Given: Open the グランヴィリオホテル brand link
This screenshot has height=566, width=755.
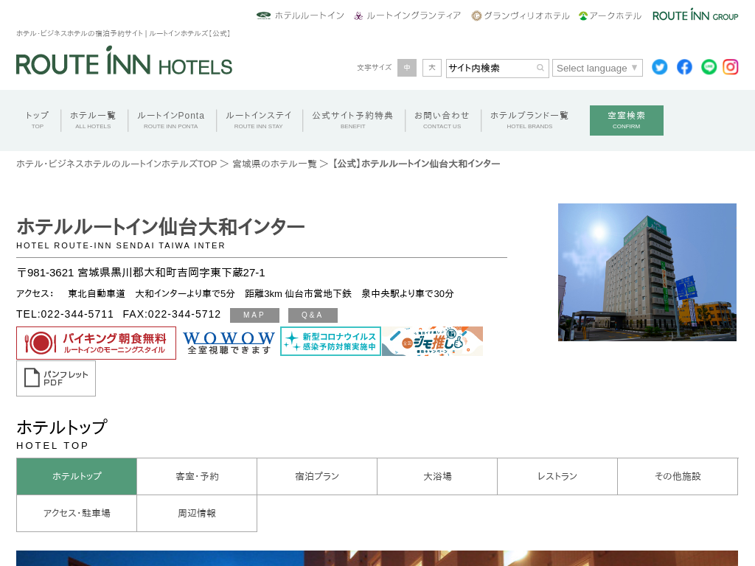Looking at the screenshot, I should click(521, 15).
